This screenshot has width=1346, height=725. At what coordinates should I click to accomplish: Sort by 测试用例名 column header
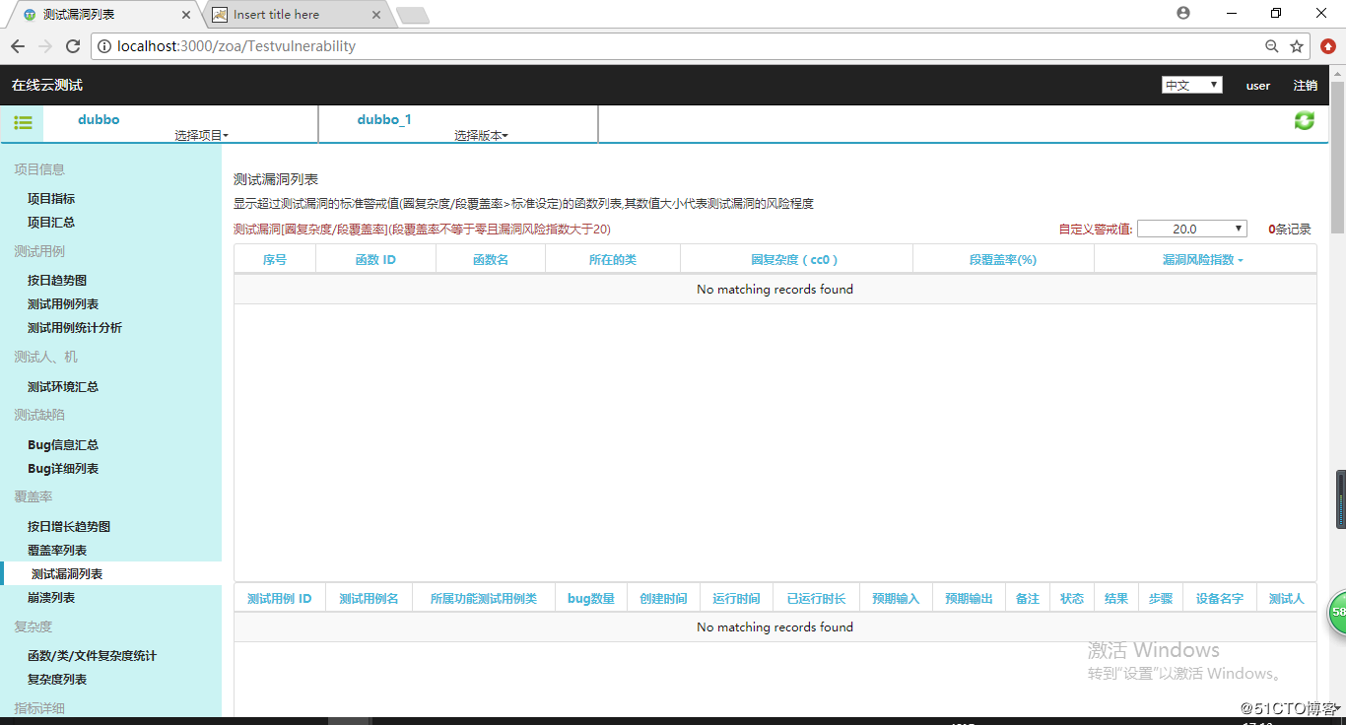[x=369, y=599]
